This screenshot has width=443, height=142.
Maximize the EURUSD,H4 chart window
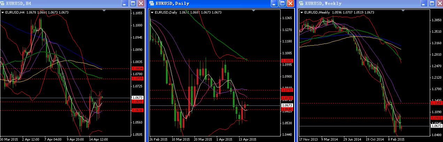(133, 3)
